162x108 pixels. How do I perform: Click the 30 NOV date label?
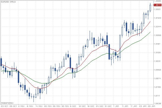(x=65, y=106)
